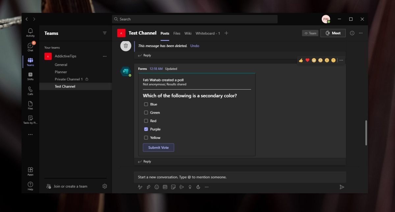Open text Format options in compose box
395x212 pixels.
[140, 187]
